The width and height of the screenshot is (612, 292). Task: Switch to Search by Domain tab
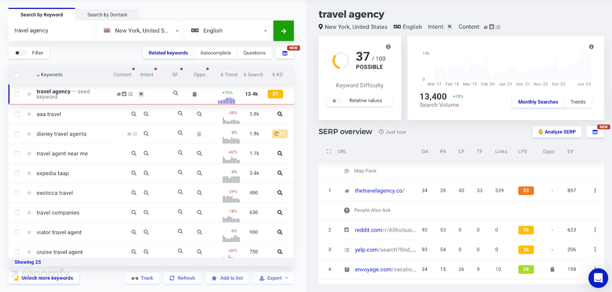(107, 14)
